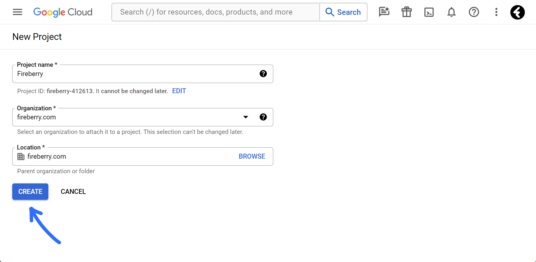Screen dimensions: 536x262
Task: Activate Cloud Shell terminal icon
Action: [429, 12]
